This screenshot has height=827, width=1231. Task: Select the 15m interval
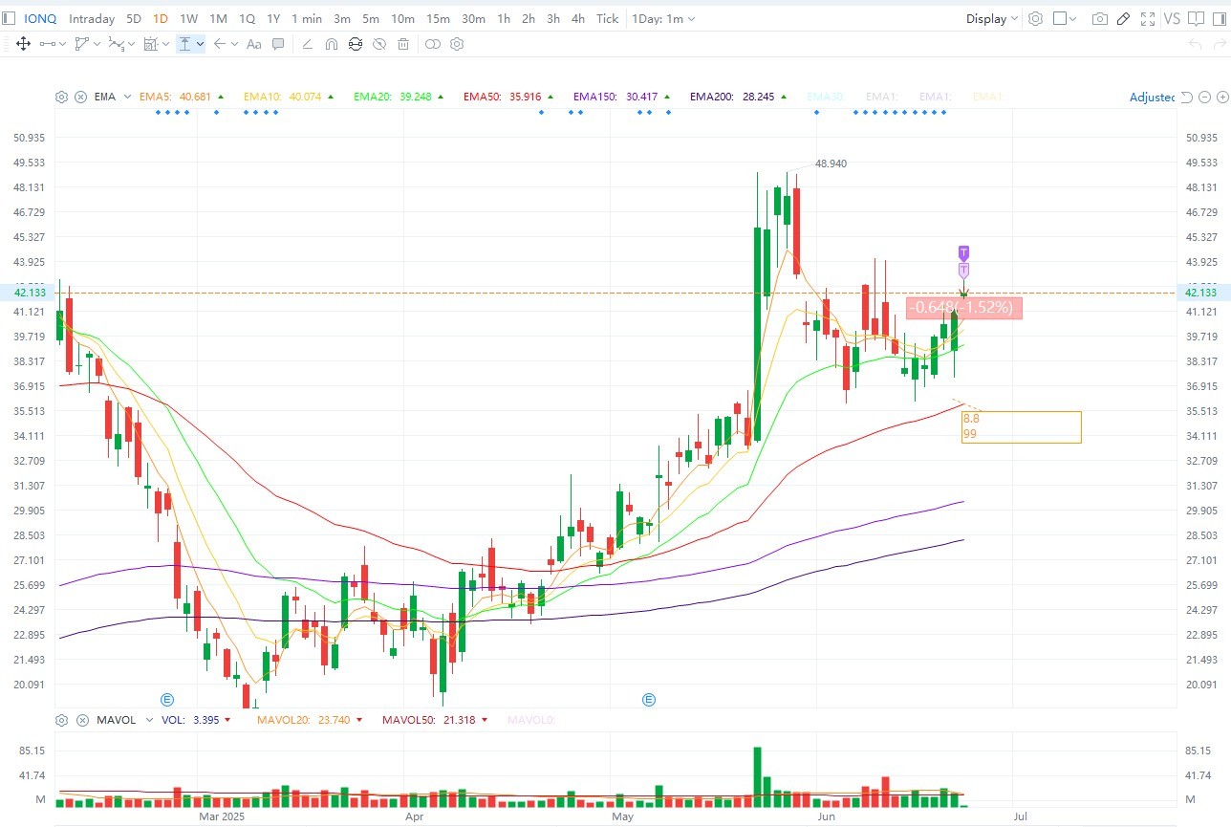click(438, 18)
